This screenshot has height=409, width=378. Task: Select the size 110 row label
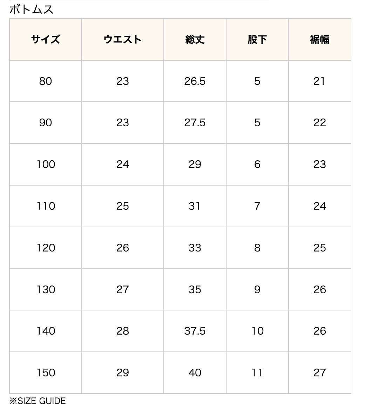coord(46,206)
